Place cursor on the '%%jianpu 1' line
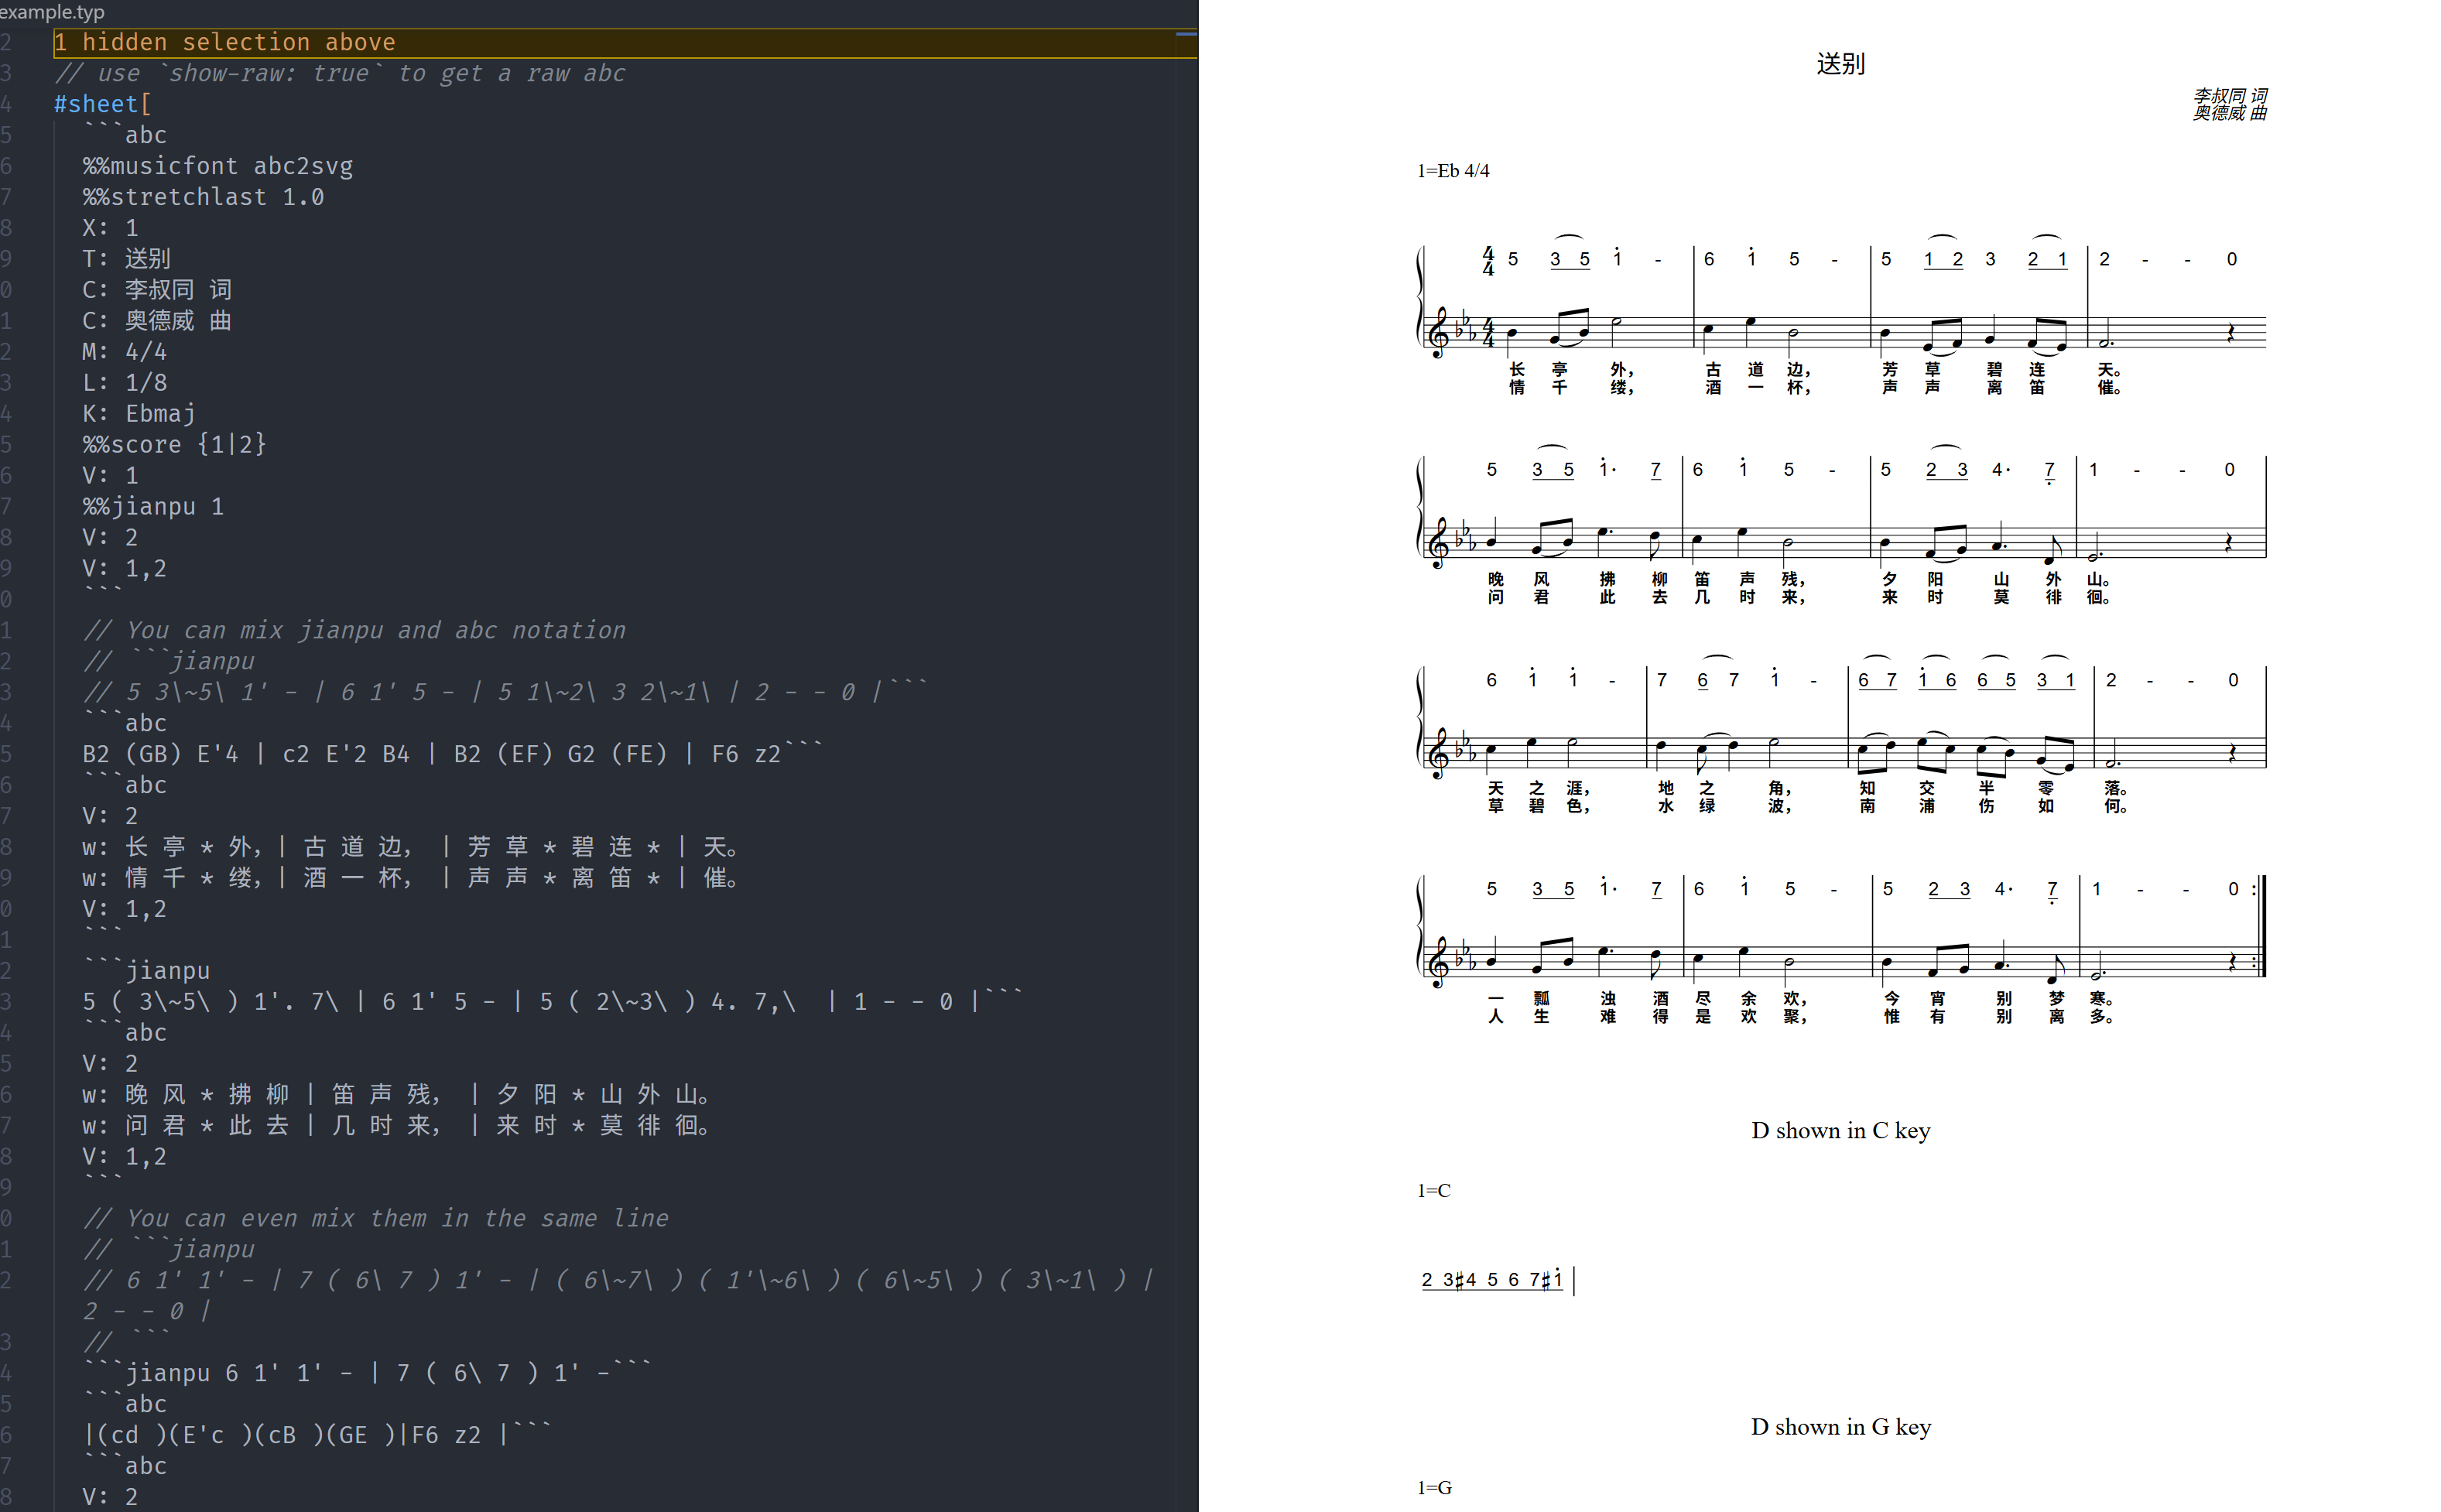Screen dimensions: 2441x1512 153,506
